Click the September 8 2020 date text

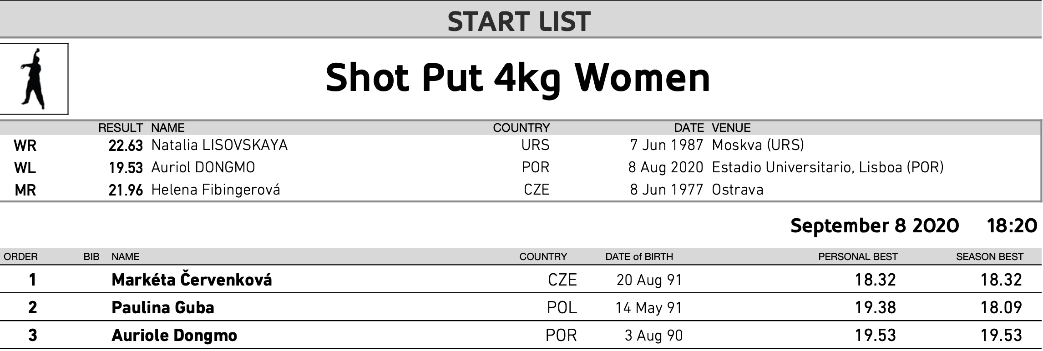click(875, 226)
